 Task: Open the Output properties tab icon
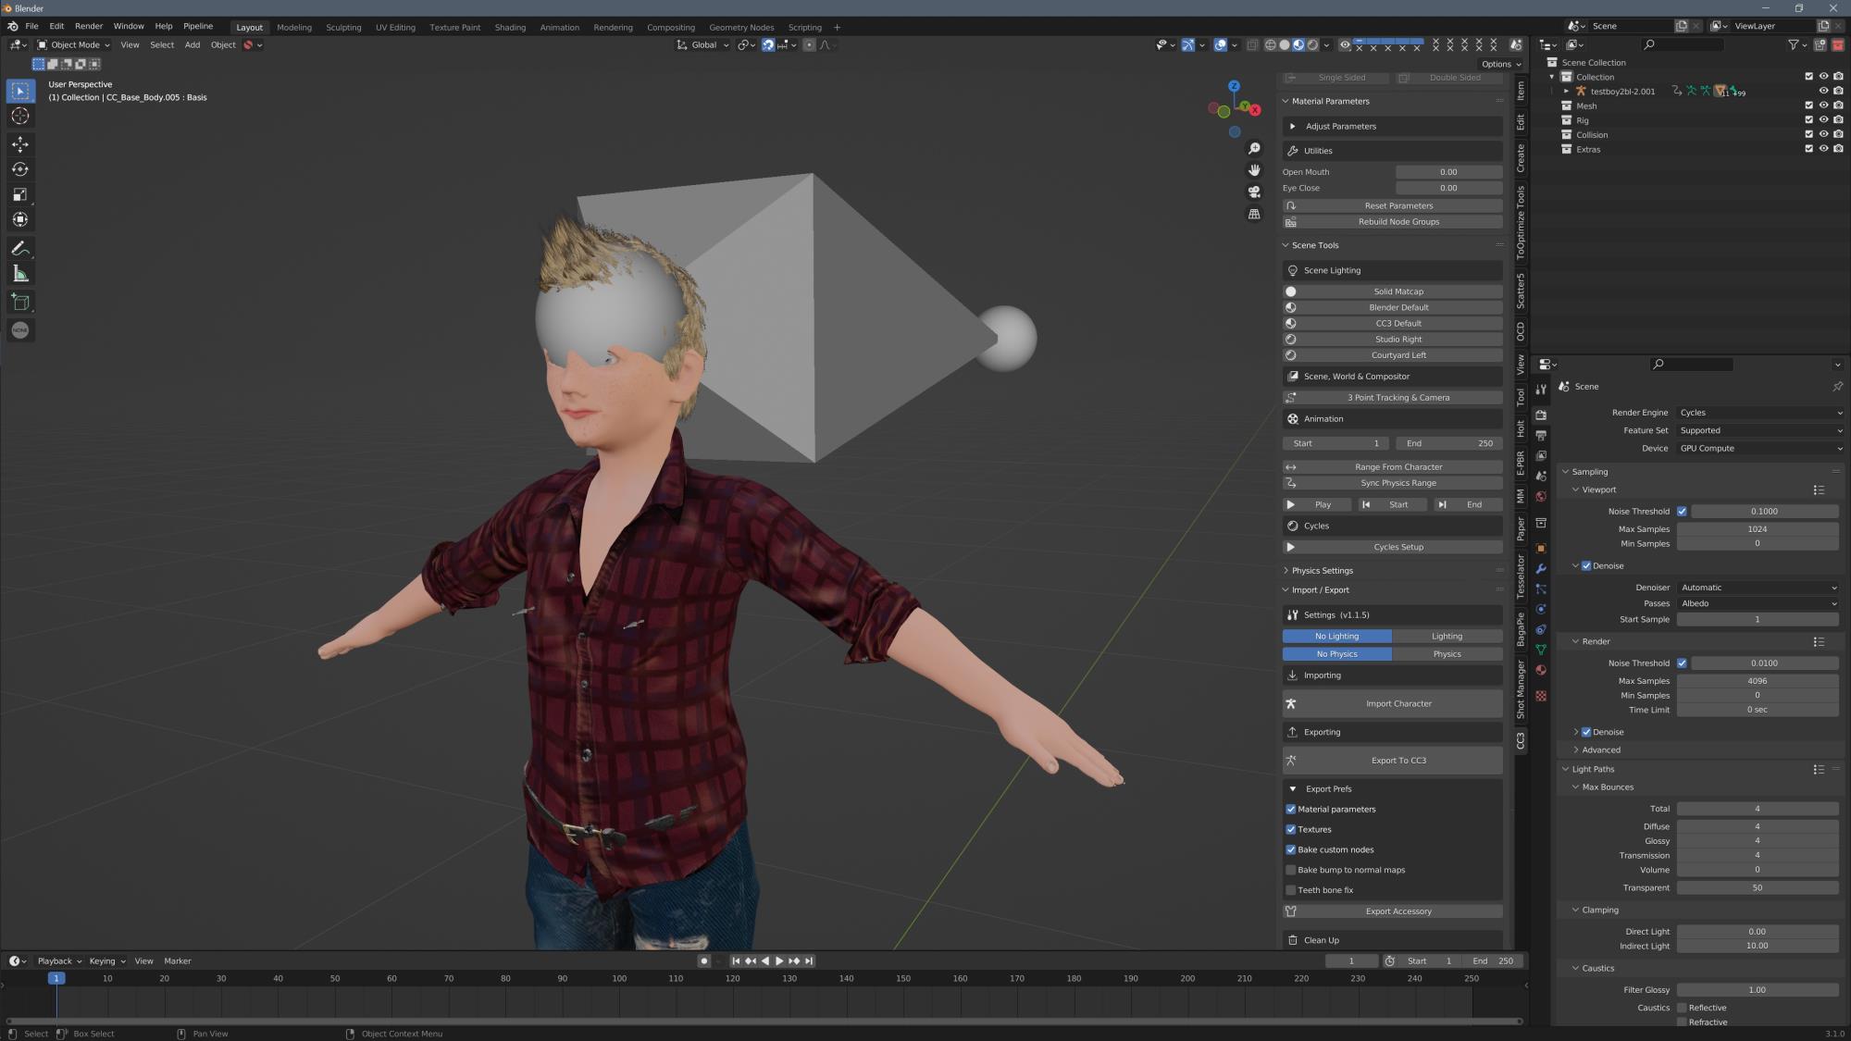(1541, 435)
